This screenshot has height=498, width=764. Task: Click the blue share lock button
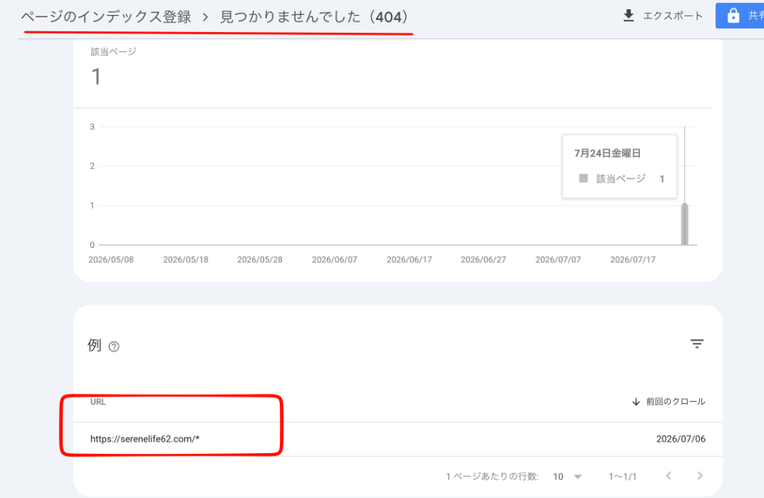[739, 16]
